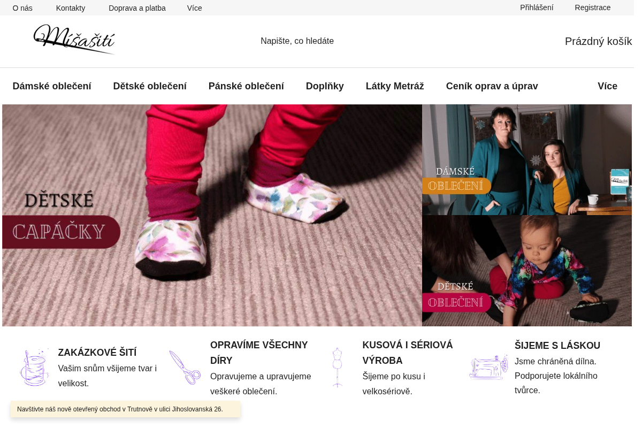The width and height of the screenshot is (642, 428).
Task: Go to Doprava a platba
Action: (137, 8)
